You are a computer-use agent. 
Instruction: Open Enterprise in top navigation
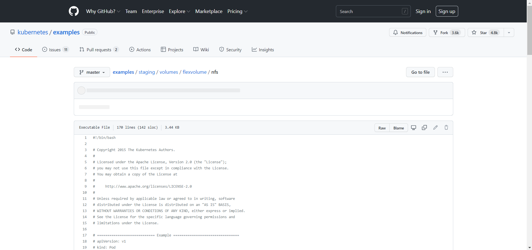(x=153, y=11)
